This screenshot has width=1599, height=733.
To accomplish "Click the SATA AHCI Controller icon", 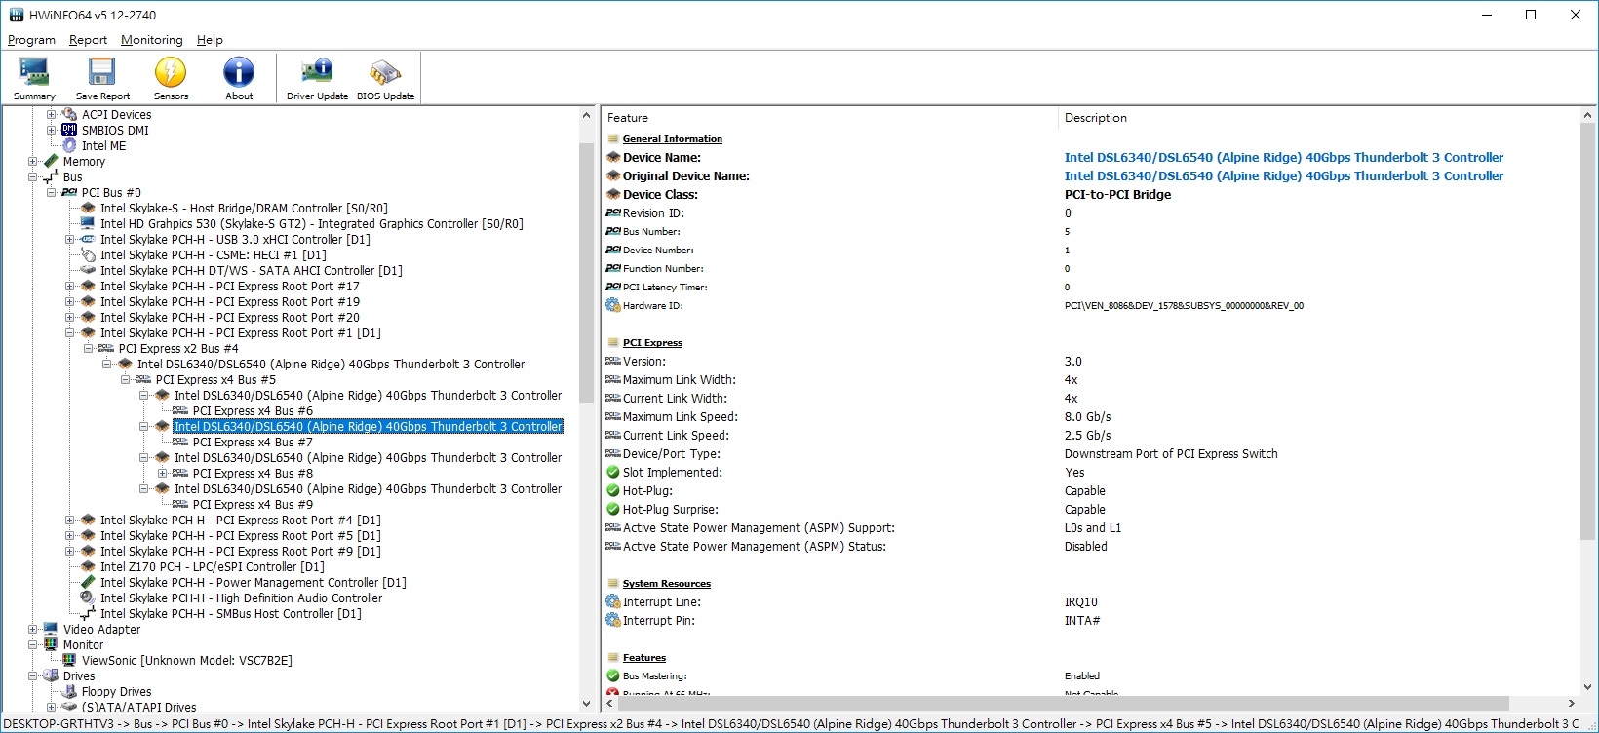I will 88,270.
